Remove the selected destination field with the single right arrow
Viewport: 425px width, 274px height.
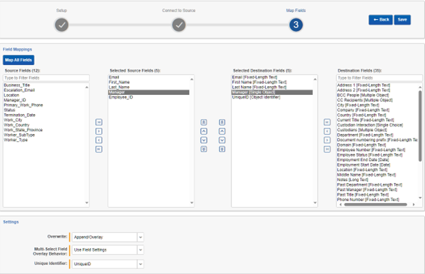(327, 140)
